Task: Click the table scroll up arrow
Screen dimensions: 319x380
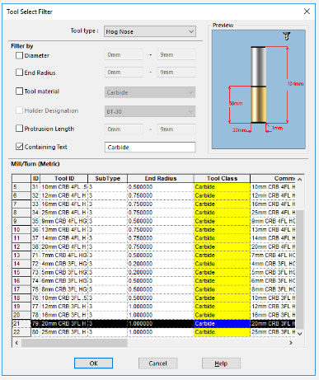Action: pos(300,179)
